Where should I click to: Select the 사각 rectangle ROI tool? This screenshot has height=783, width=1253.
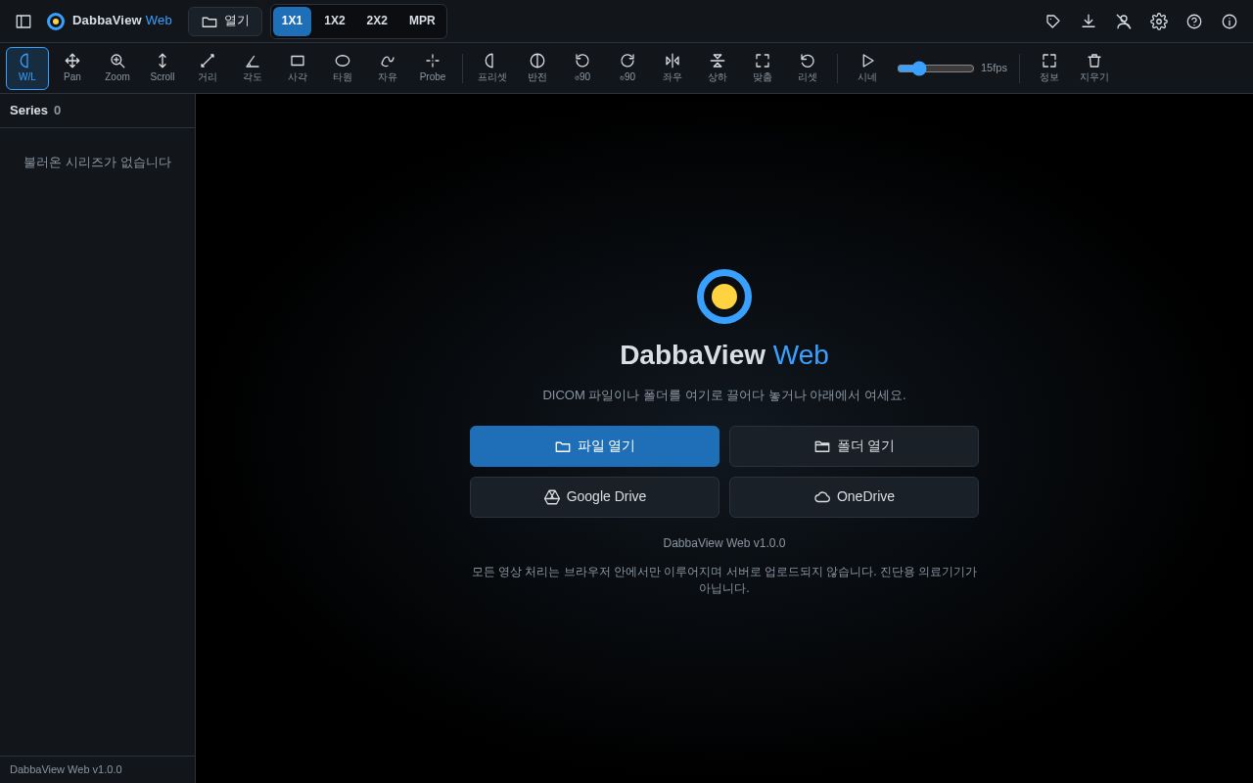tap(298, 69)
